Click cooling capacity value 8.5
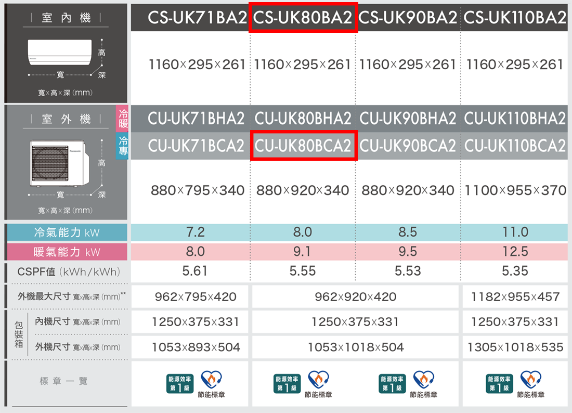The image size is (572, 413). click(408, 232)
